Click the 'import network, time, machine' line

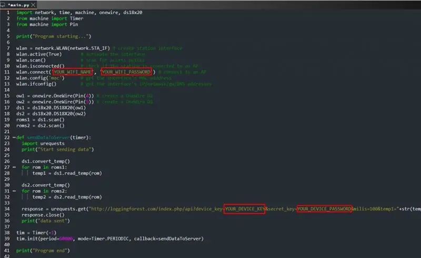point(79,13)
